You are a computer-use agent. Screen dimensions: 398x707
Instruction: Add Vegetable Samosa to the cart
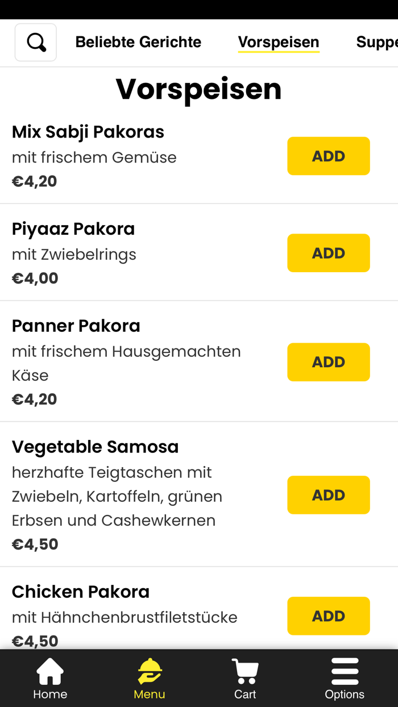(329, 495)
